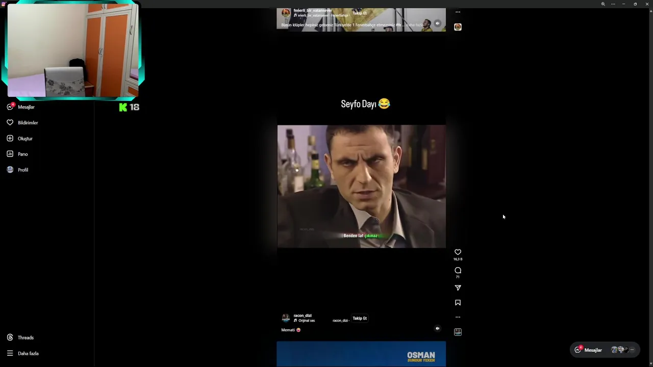Screen dimensions: 653x367
Task: Share the racon_dizi reel with paper-plane icon
Action: 458,288
